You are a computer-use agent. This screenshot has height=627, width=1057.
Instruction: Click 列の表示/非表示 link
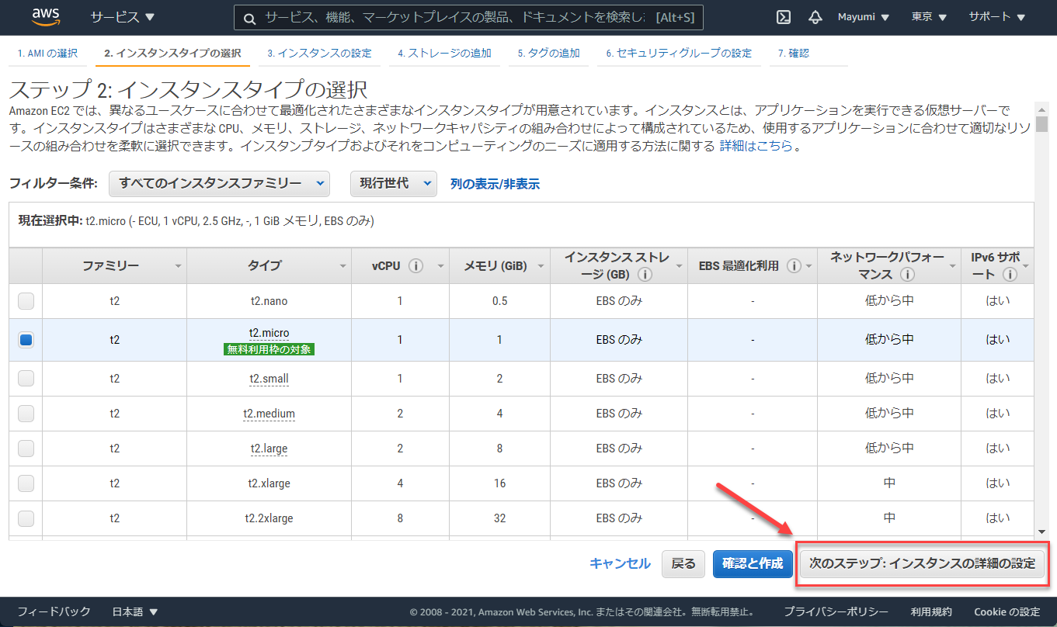pyautogui.click(x=495, y=184)
